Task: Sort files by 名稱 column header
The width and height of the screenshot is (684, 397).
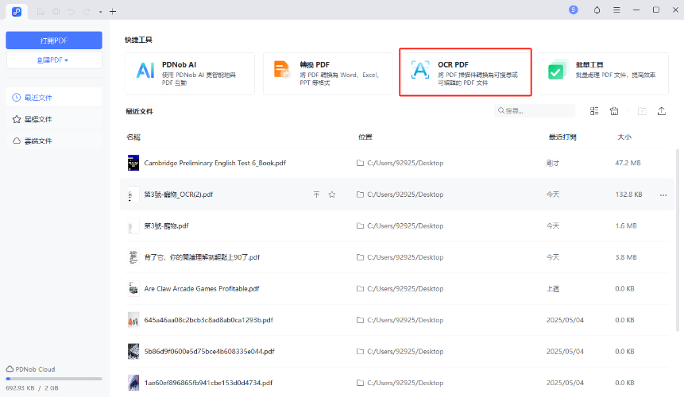Action: pyautogui.click(x=133, y=137)
